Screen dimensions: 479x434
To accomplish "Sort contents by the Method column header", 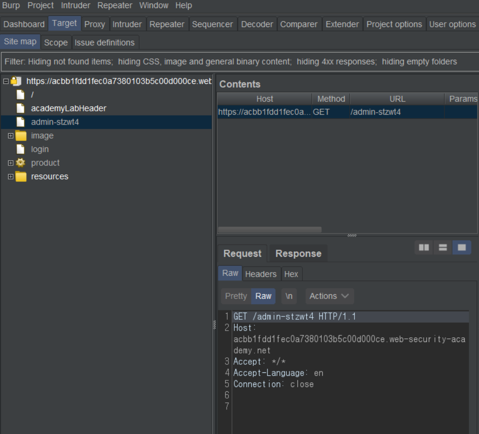I will coord(331,99).
